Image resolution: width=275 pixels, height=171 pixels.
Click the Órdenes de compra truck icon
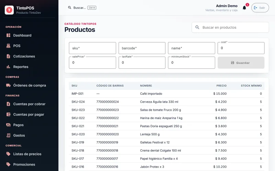8,85
